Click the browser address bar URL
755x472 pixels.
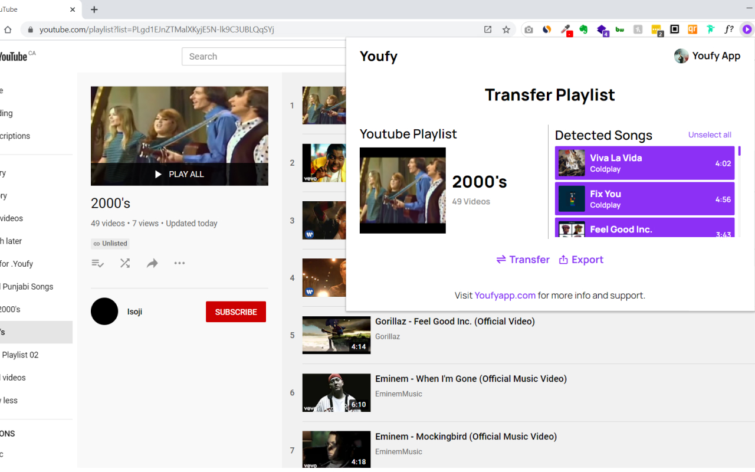[156, 29]
